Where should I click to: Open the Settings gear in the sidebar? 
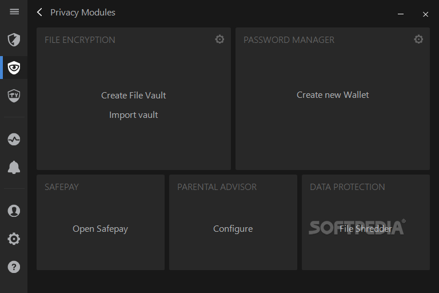pos(14,239)
